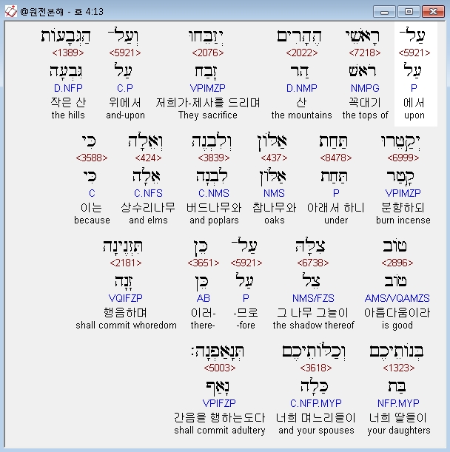The image size is (450, 452).
Task: Click the English gloss "the mountains"
Action: pos(302,115)
